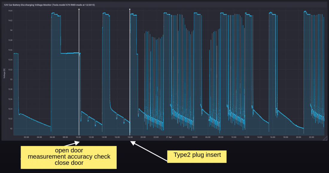Image resolution: width=329 pixels, height=173 pixels.
Task: Click the 13.6 tick on the voltage axis
Action: [10, 50]
